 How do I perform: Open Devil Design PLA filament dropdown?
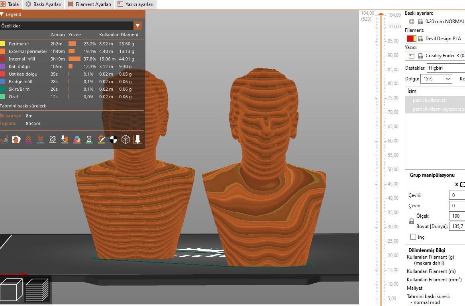tap(435, 39)
